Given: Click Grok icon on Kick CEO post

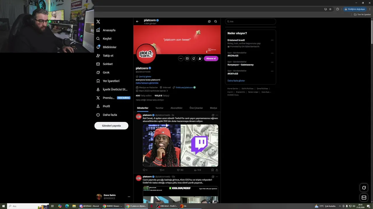Looking at the screenshot, I should pos(213,177).
